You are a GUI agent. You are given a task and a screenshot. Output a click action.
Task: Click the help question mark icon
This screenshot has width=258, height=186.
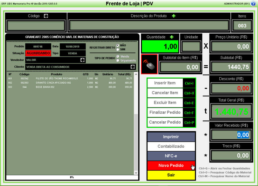point(253,3)
